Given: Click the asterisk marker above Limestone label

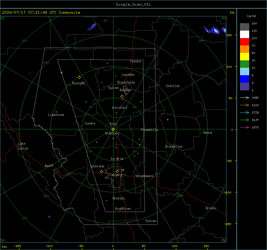Looking at the screenshot, I should (56, 112).
